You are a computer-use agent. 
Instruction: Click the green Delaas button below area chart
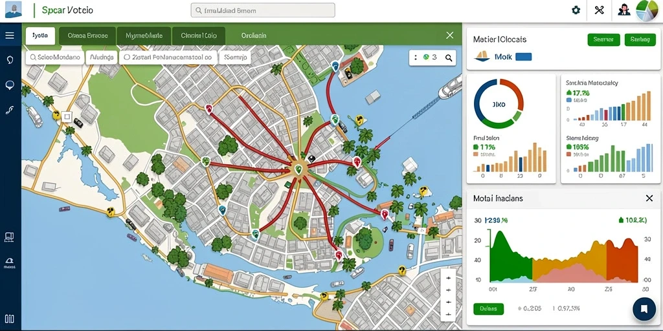(488, 309)
